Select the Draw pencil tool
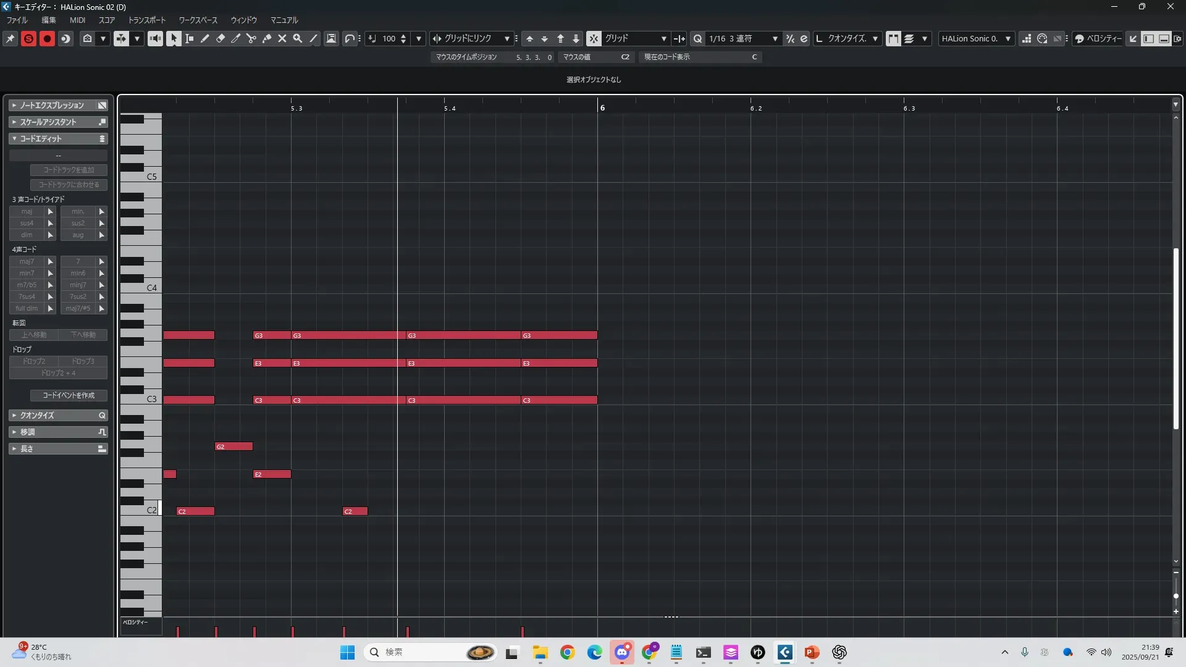The height and width of the screenshot is (667, 1186). pyautogui.click(x=204, y=38)
